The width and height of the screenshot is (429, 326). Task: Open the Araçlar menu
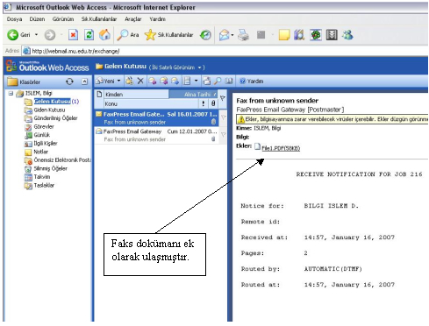132,19
